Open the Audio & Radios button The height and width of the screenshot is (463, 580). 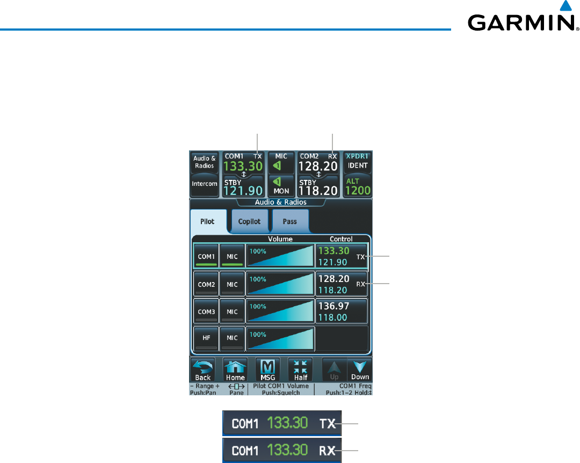[x=204, y=162]
